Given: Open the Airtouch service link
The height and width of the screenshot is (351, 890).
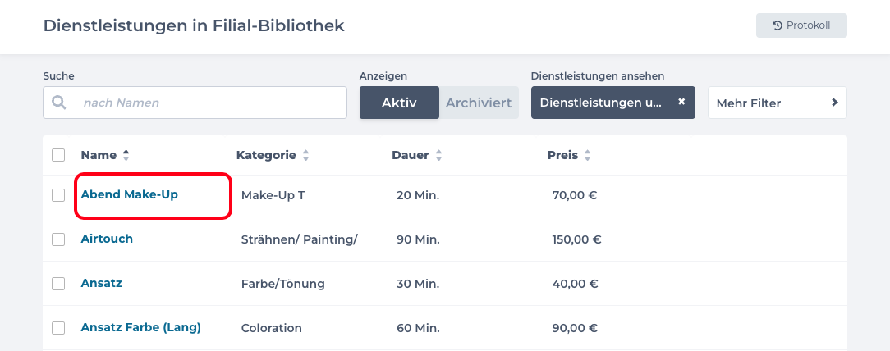Looking at the screenshot, I should (x=107, y=239).
